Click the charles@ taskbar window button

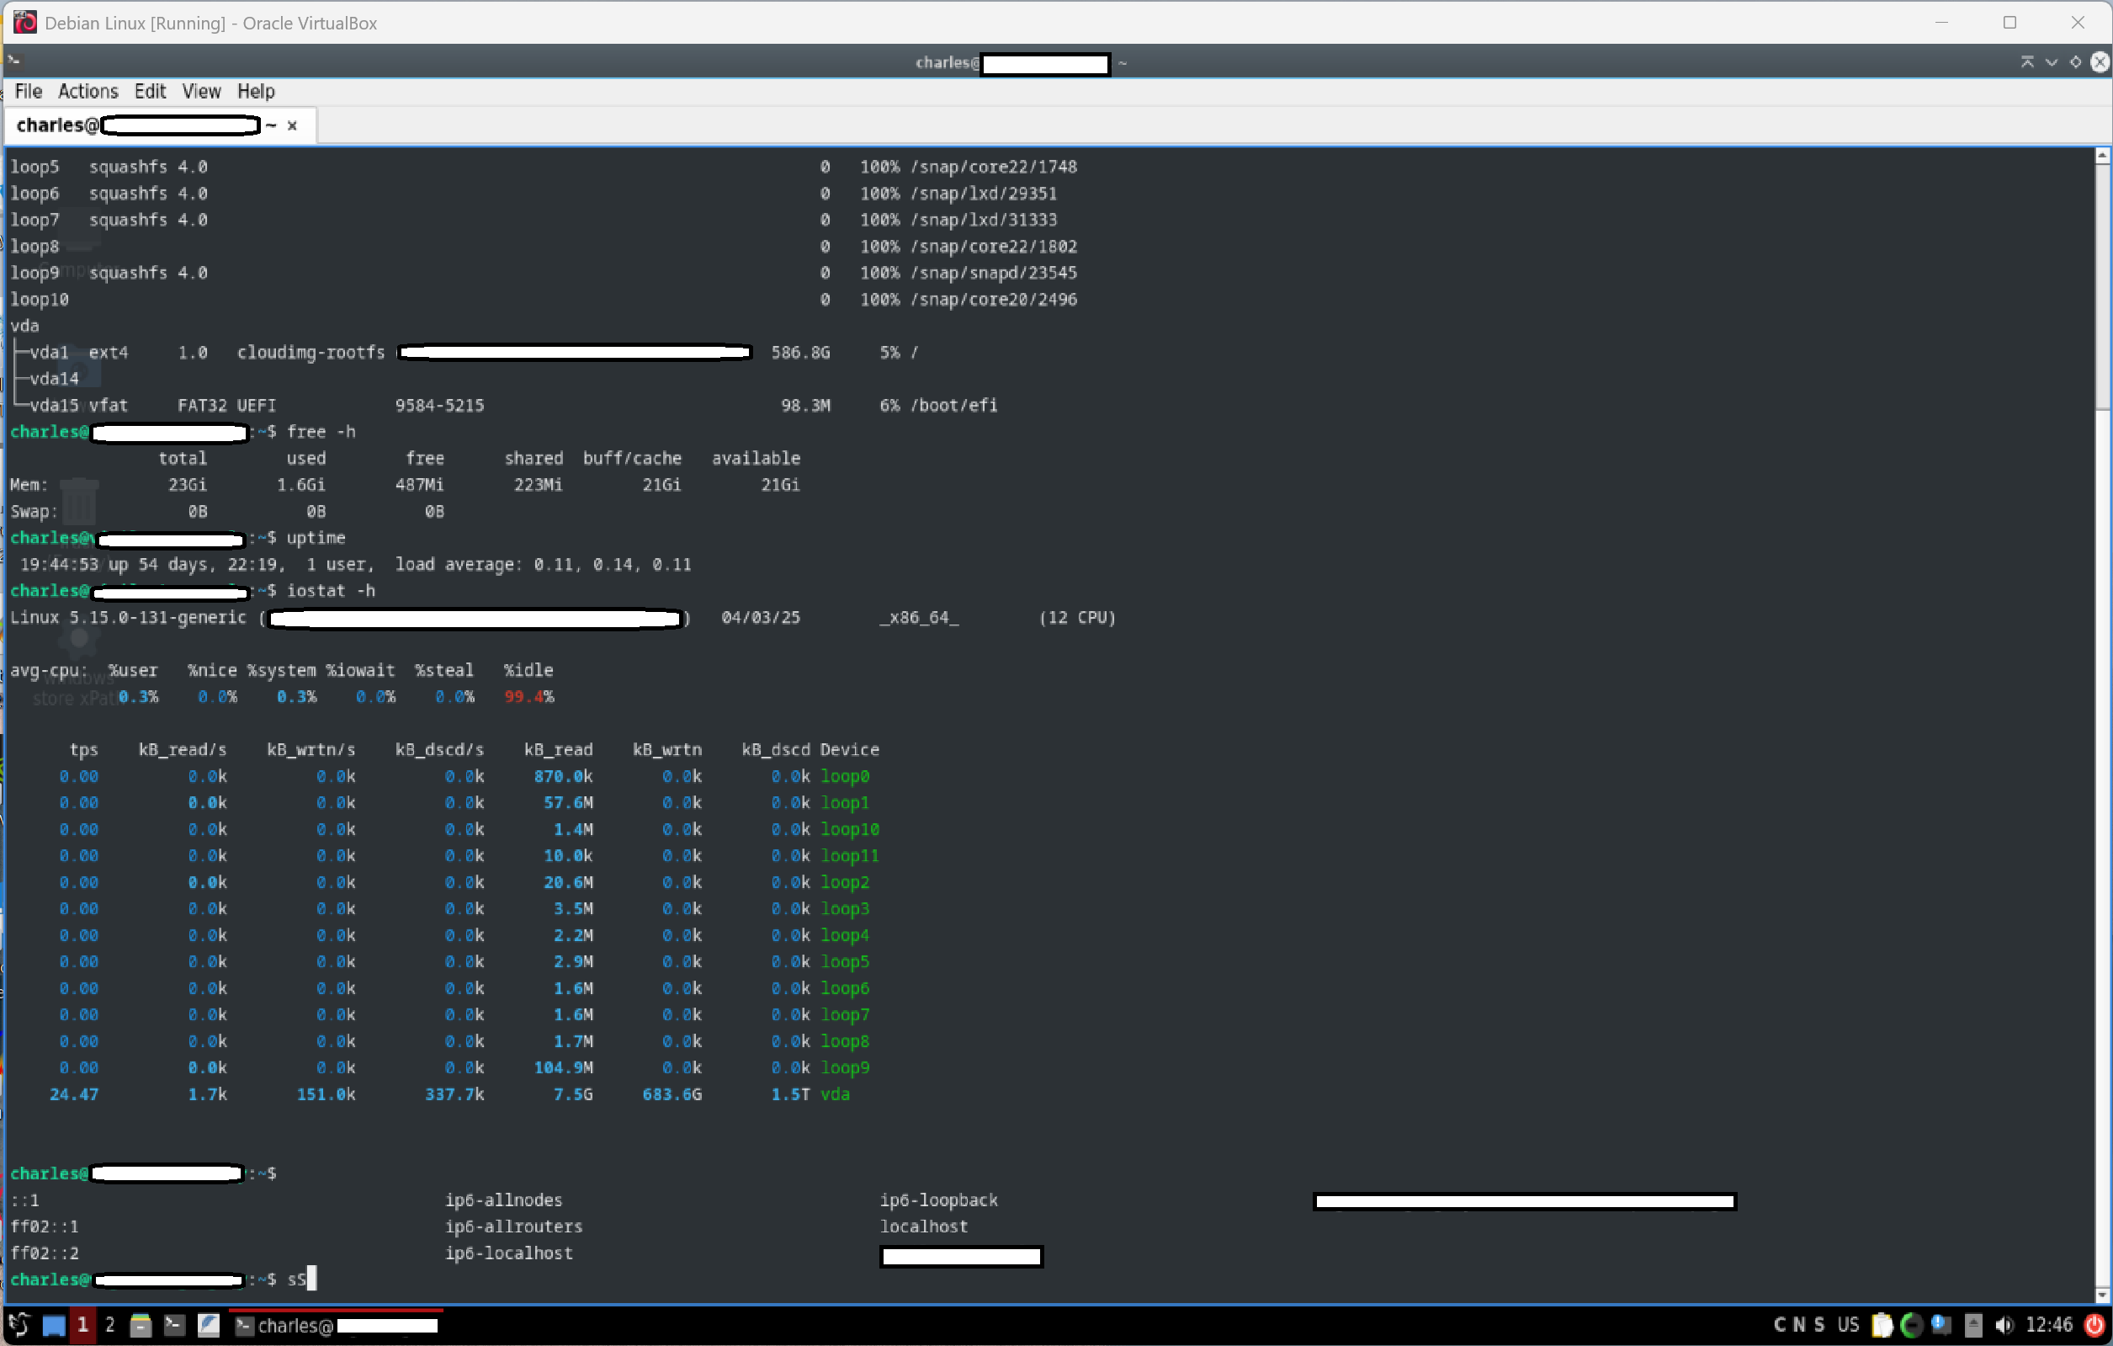pyautogui.click(x=336, y=1325)
